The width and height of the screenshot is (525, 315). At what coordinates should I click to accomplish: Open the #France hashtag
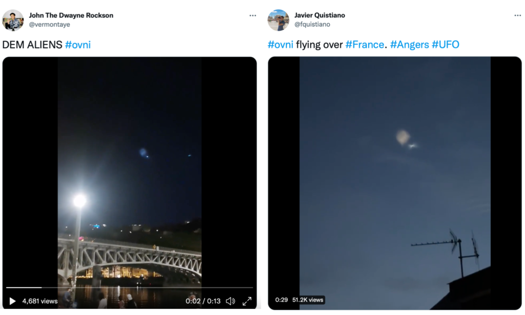(x=365, y=45)
